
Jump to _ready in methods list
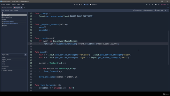(x=14, y=58)
